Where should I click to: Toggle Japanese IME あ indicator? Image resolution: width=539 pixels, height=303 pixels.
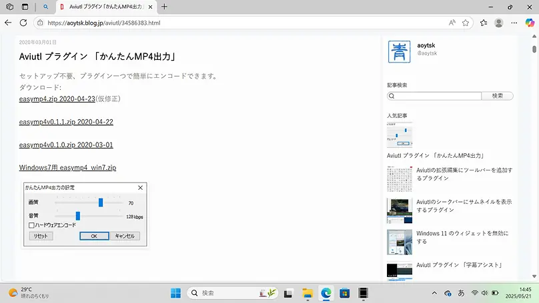coord(462,293)
